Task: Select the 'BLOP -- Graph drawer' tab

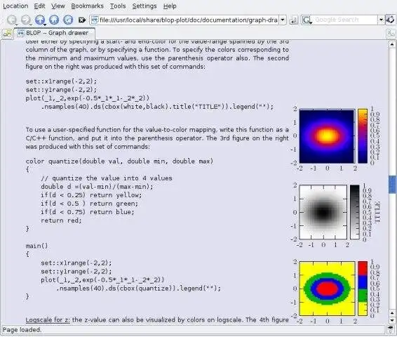Action: 54,33
